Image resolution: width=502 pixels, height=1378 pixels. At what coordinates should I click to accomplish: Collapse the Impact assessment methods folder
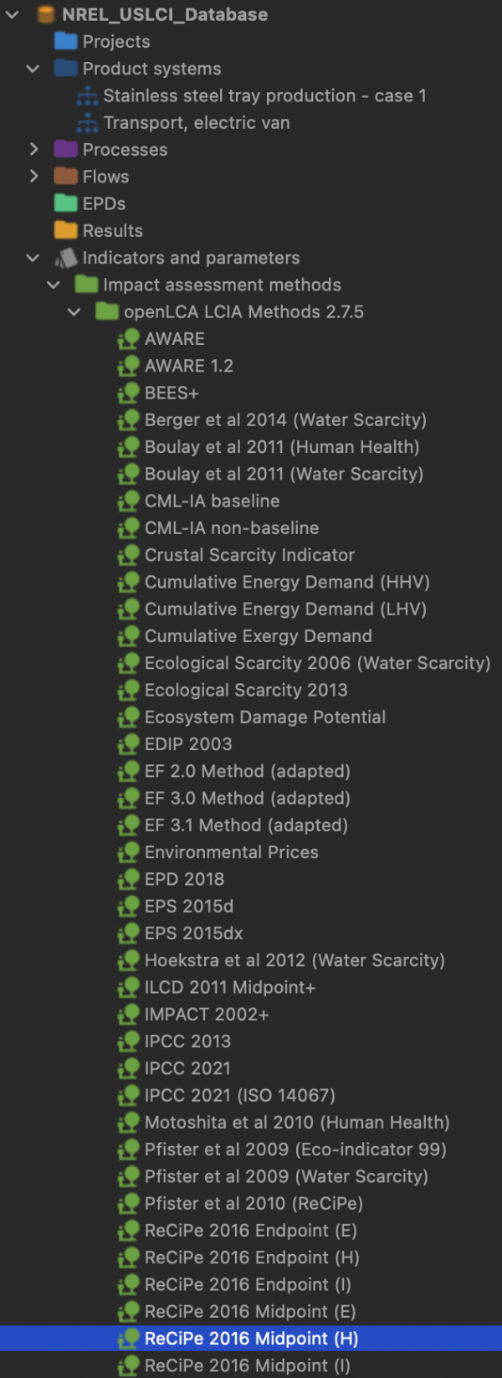pos(54,285)
